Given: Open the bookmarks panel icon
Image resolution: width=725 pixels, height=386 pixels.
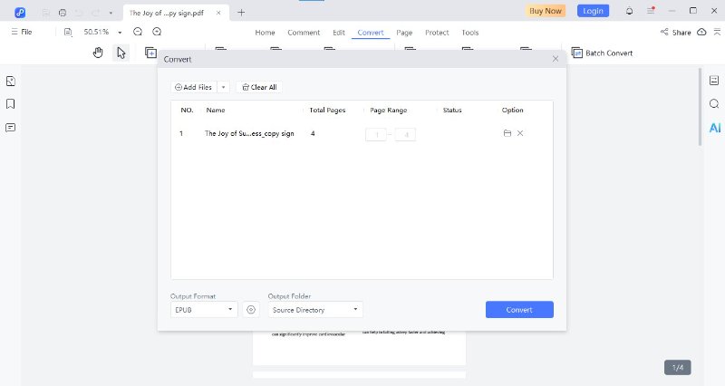Looking at the screenshot, I should pos(11,104).
